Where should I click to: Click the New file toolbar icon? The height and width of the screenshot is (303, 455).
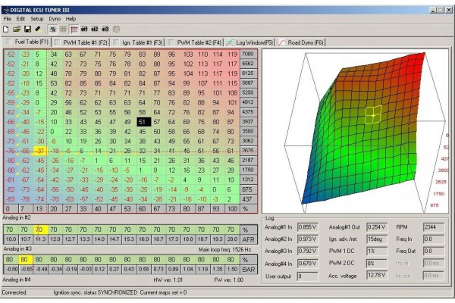[6, 29]
